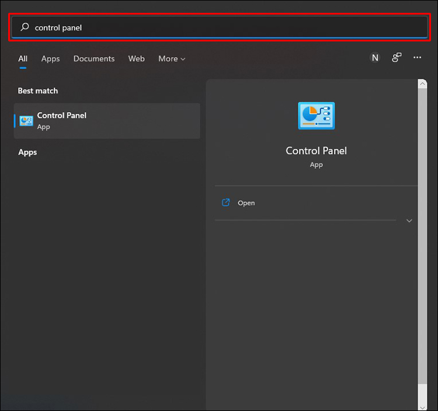438x411 pixels.
Task: Focus the search box containing "control panel"
Action: coord(222,27)
